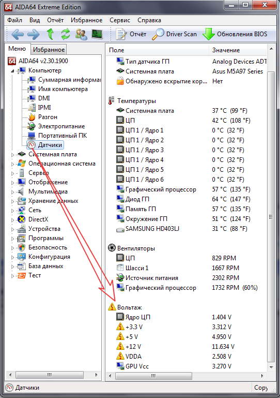The height and width of the screenshot is (398, 280).
Task: Click the Программы icon in tree
Action: pos(22,239)
